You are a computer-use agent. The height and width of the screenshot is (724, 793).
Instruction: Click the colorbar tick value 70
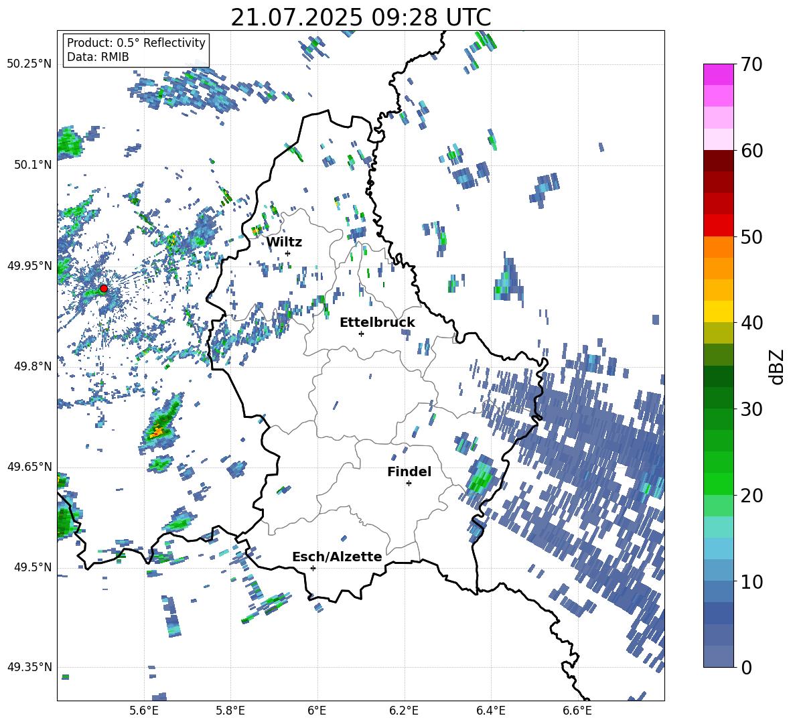point(751,64)
